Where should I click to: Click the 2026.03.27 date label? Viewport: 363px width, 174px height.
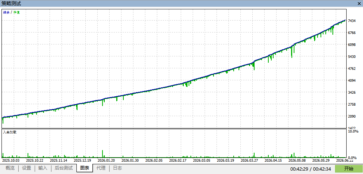(249, 160)
